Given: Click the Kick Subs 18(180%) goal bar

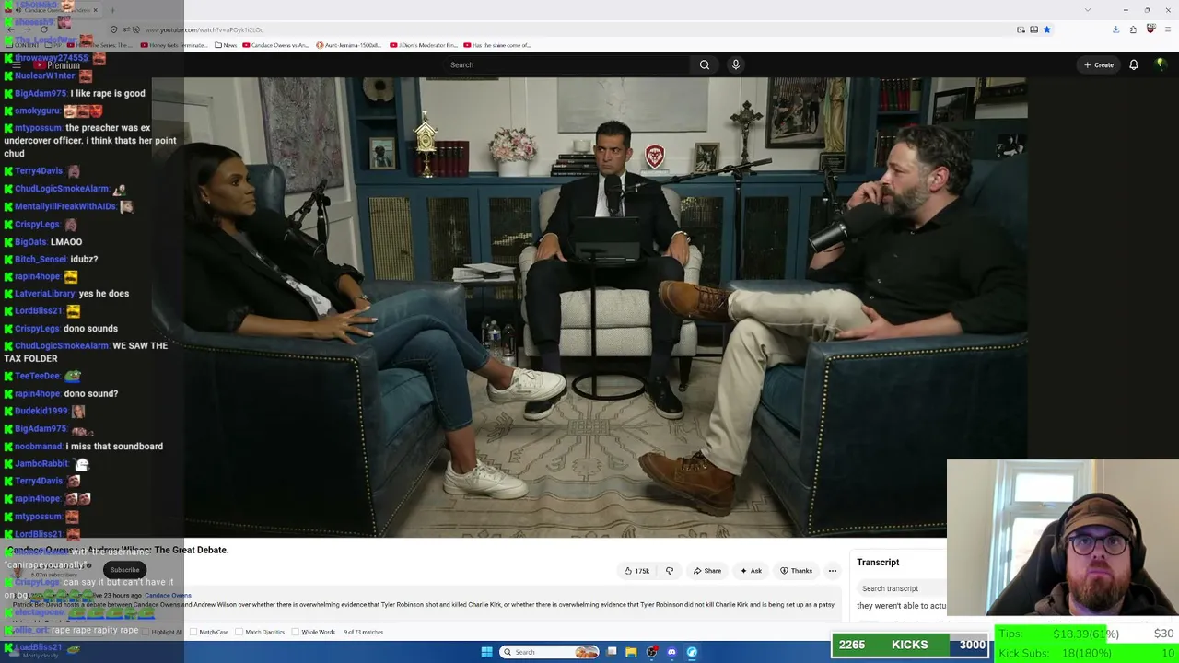Looking at the screenshot, I should [x=1087, y=653].
